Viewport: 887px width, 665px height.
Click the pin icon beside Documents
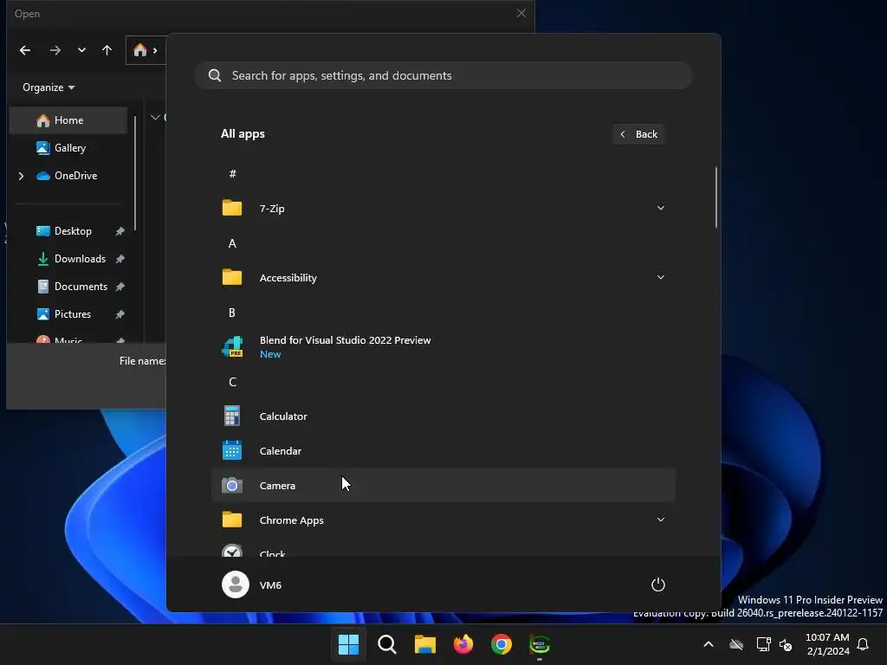pyautogui.click(x=120, y=287)
